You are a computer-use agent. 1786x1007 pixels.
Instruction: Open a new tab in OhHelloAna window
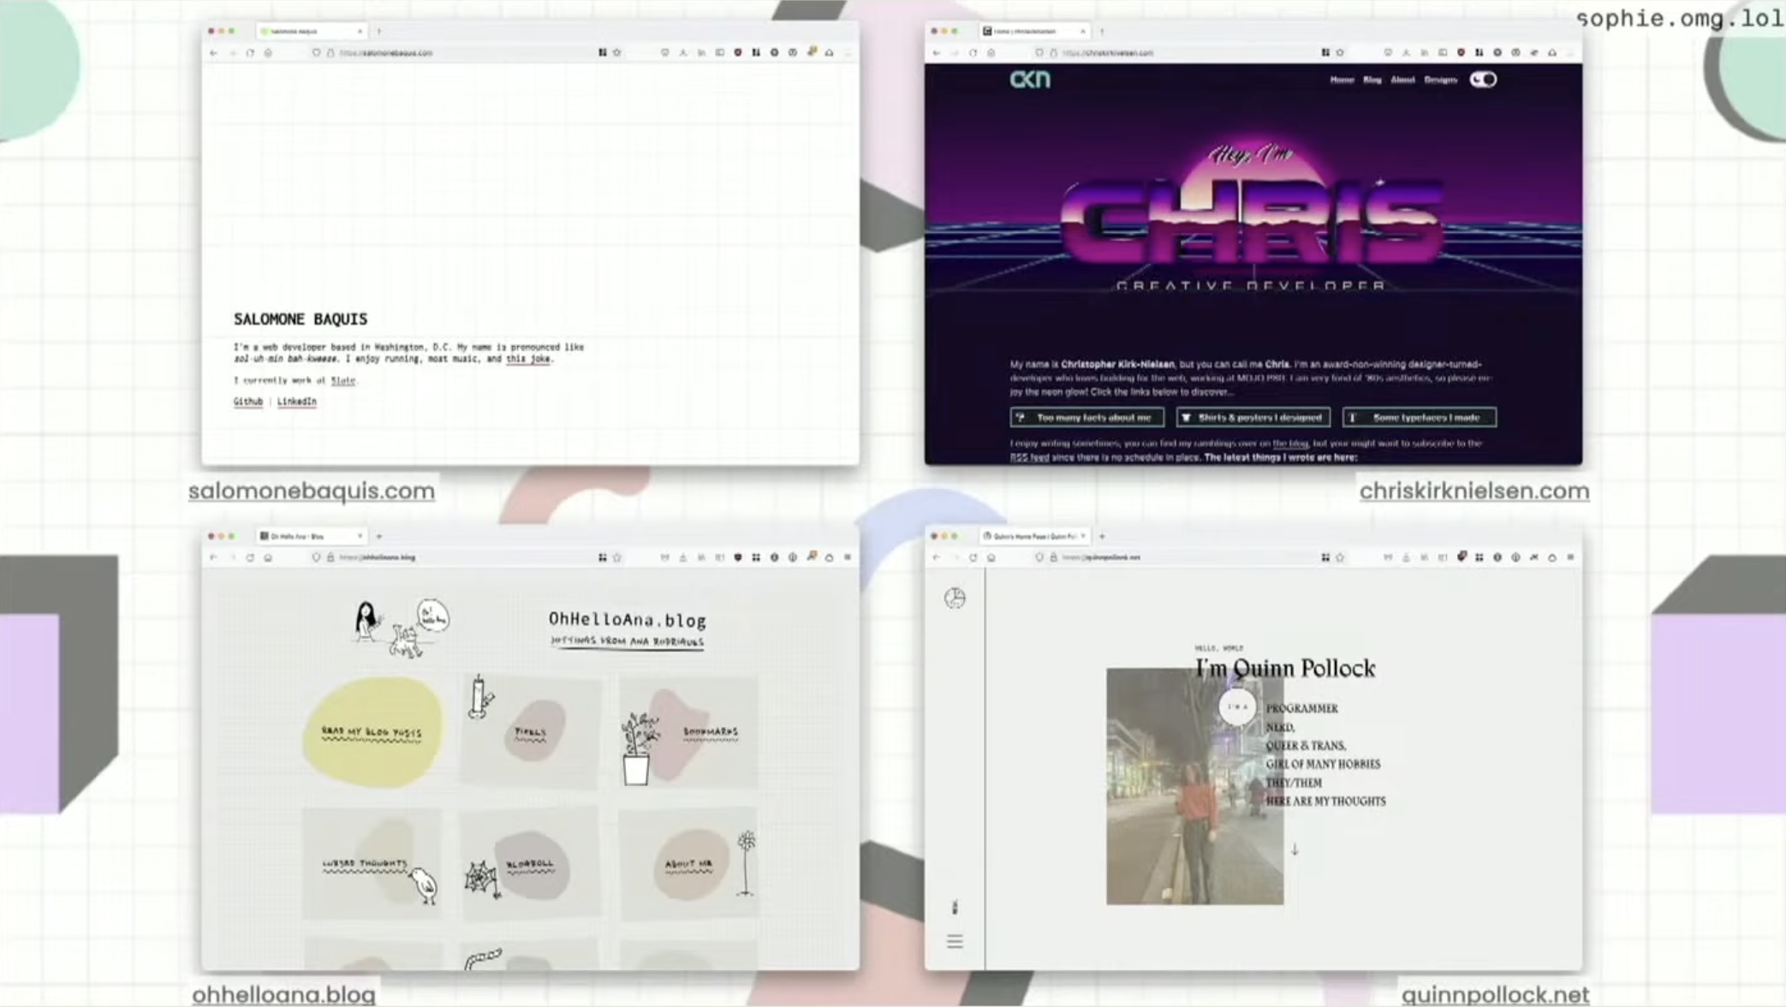click(379, 536)
